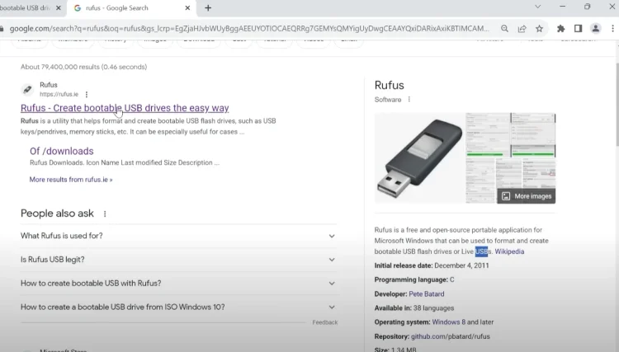The height and width of the screenshot is (352, 619).
Task: Click the URL address bar field
Action: (x=248, y=28)
